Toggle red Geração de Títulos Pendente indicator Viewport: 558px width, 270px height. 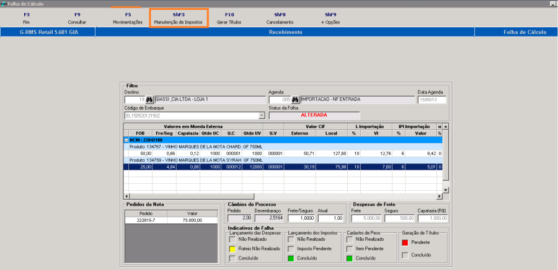coord(405,243)
